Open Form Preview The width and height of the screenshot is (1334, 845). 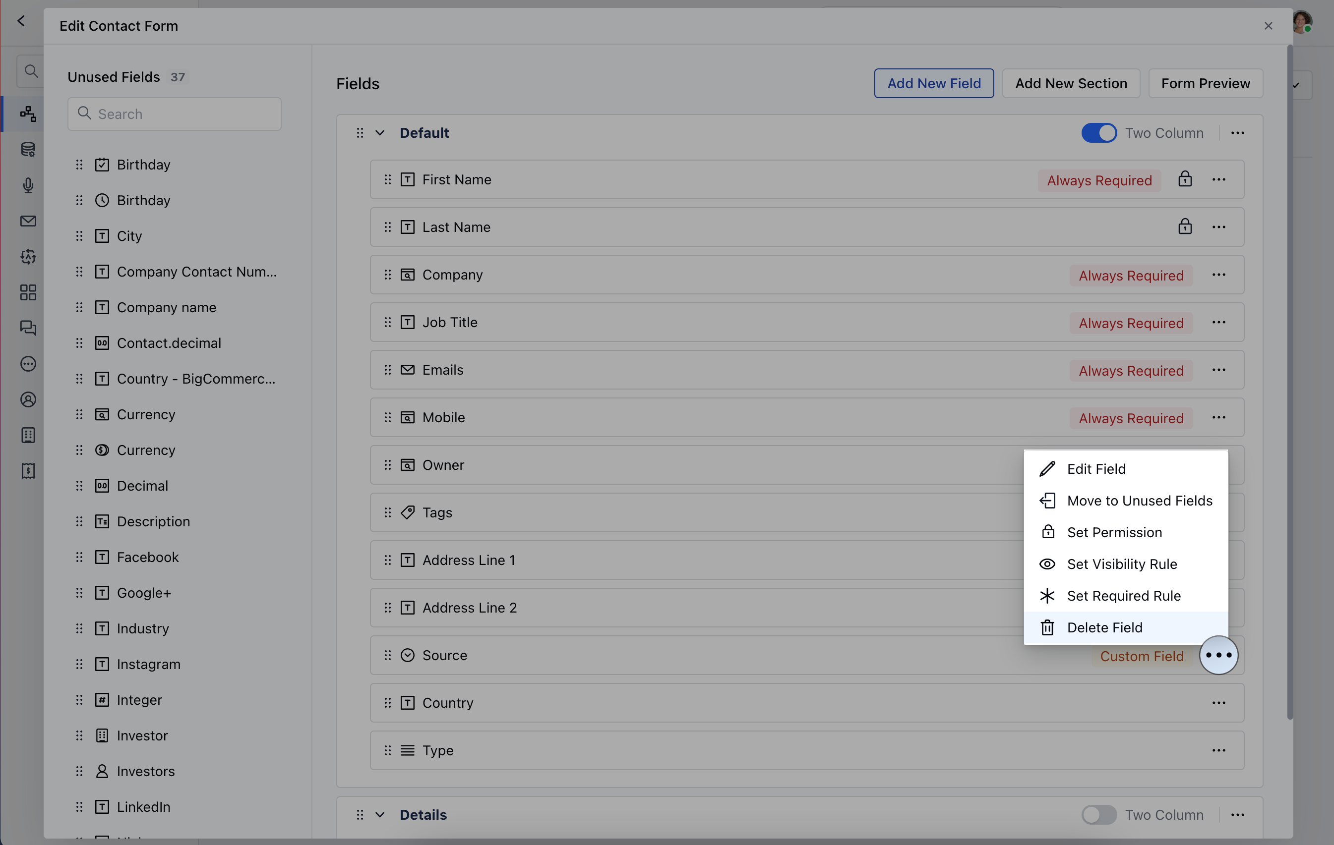click(1205, 84)
